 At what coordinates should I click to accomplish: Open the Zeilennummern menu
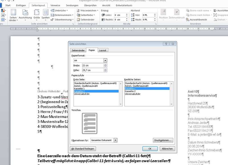click(62, 15)
